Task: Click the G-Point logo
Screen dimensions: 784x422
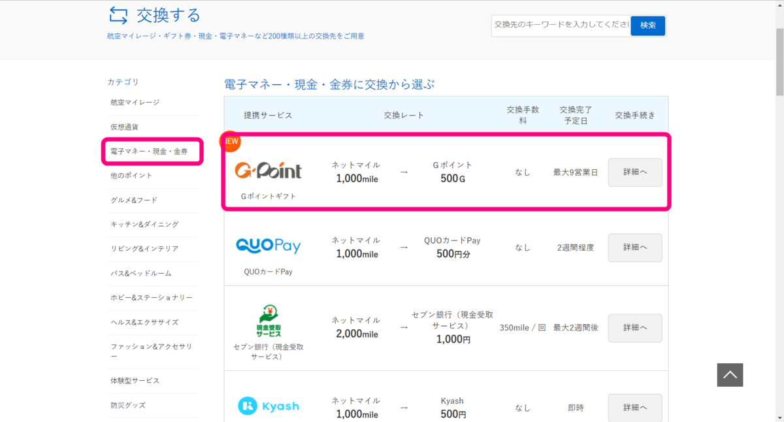Action: (268, 171)
